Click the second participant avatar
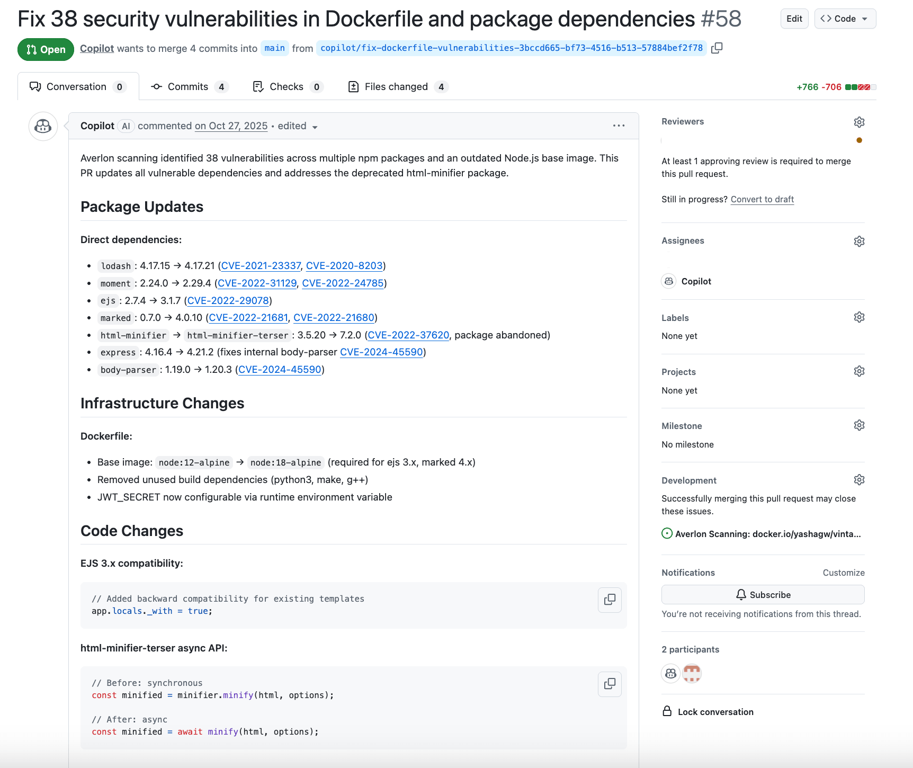 coord(692,673)
